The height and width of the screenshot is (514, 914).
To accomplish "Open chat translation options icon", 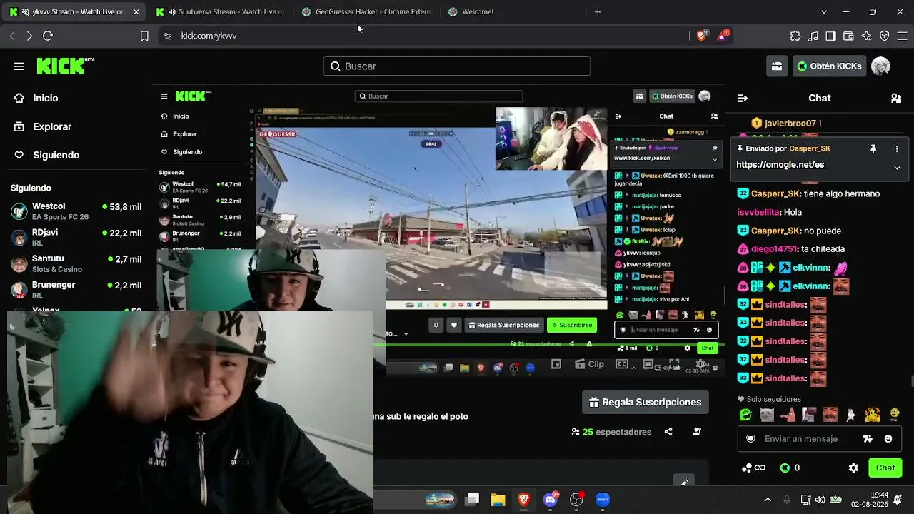I will click(868, 439).
